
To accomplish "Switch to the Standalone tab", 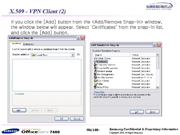I will coord(16,43).
